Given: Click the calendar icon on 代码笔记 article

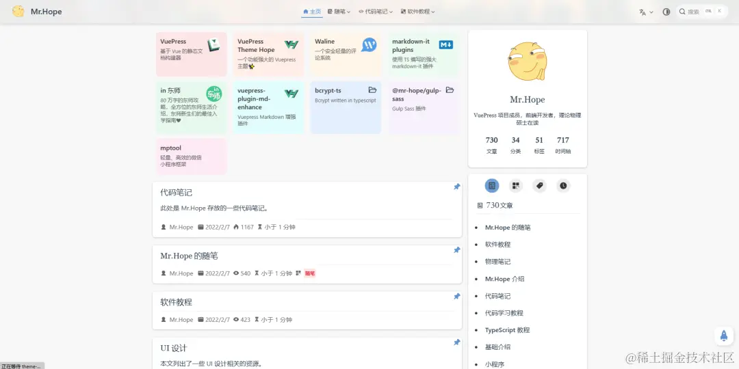Looking at the screenshot, I should tap(200, 227).
